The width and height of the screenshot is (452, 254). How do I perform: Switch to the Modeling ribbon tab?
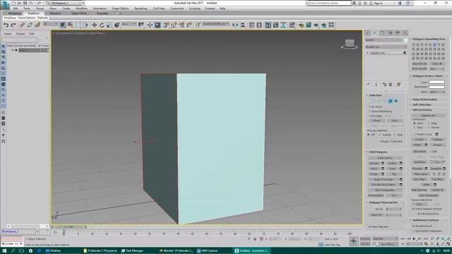click(x=14, y=13)
